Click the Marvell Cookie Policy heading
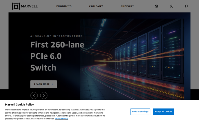 [19, 105]
